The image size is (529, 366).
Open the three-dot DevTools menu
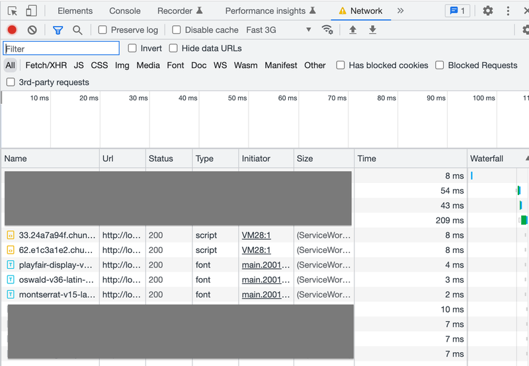(508, 11)
